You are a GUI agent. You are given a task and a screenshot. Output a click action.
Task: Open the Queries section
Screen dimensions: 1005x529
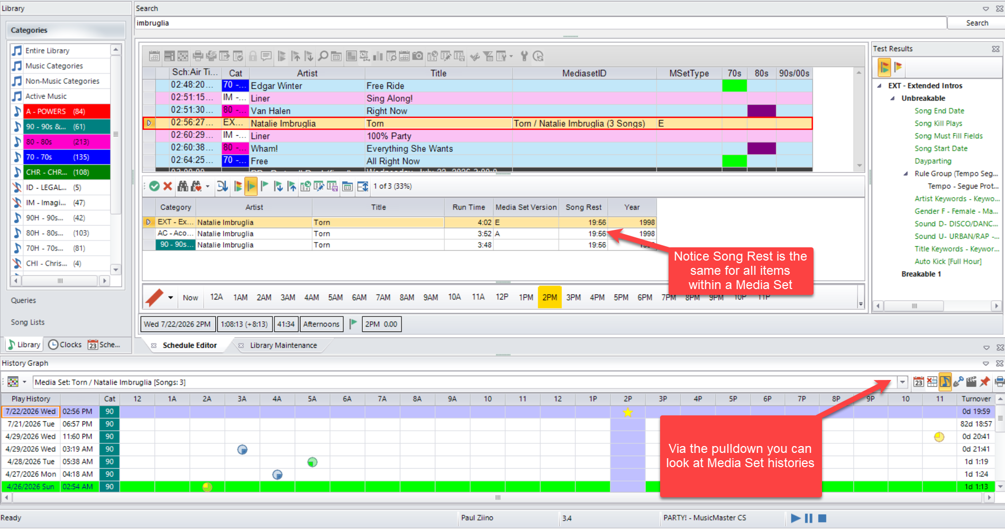pyautogui.click(x=24, y=300)
